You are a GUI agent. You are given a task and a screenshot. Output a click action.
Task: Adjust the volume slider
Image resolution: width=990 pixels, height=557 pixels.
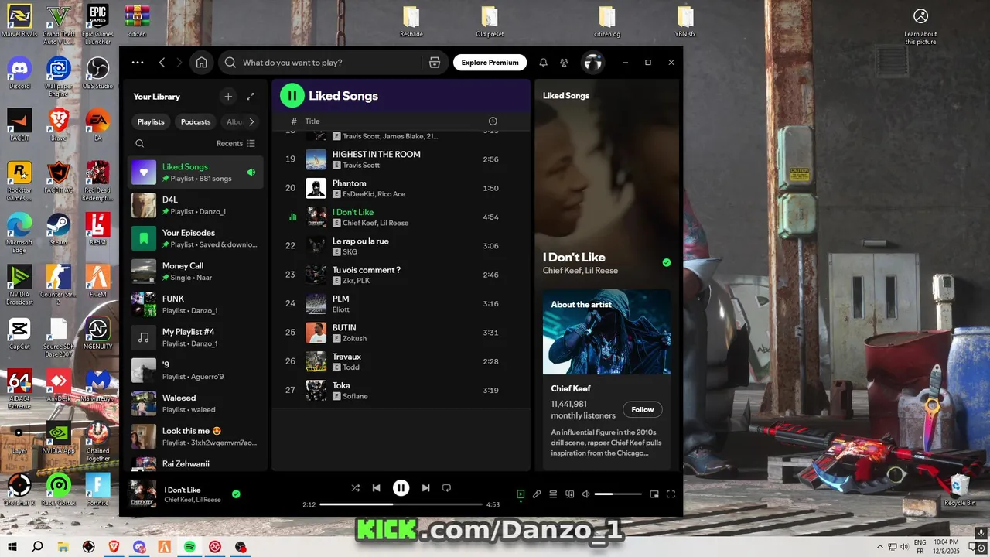(618, 494)
